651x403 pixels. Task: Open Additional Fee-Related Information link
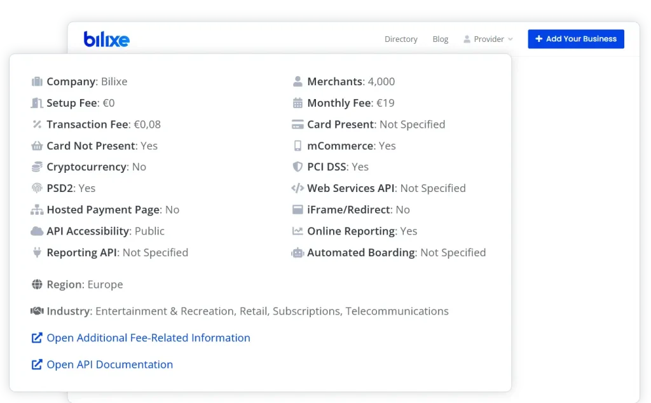148,338
